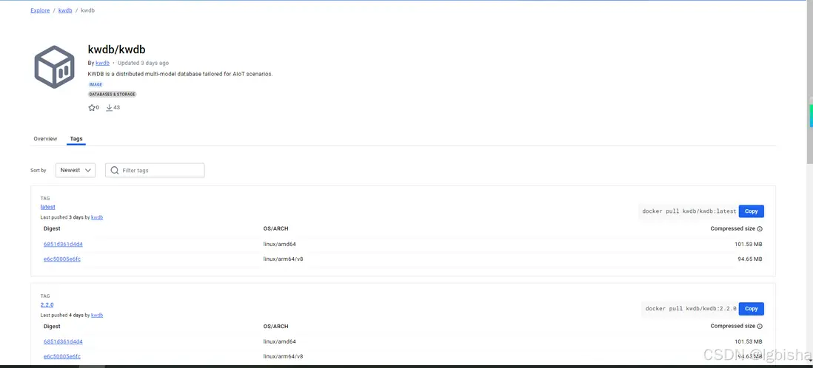Image resolution: width=813 pixels, height=368 pixels.
Task: Open the kwdb breadcrumb link
Action: [65, 10]
